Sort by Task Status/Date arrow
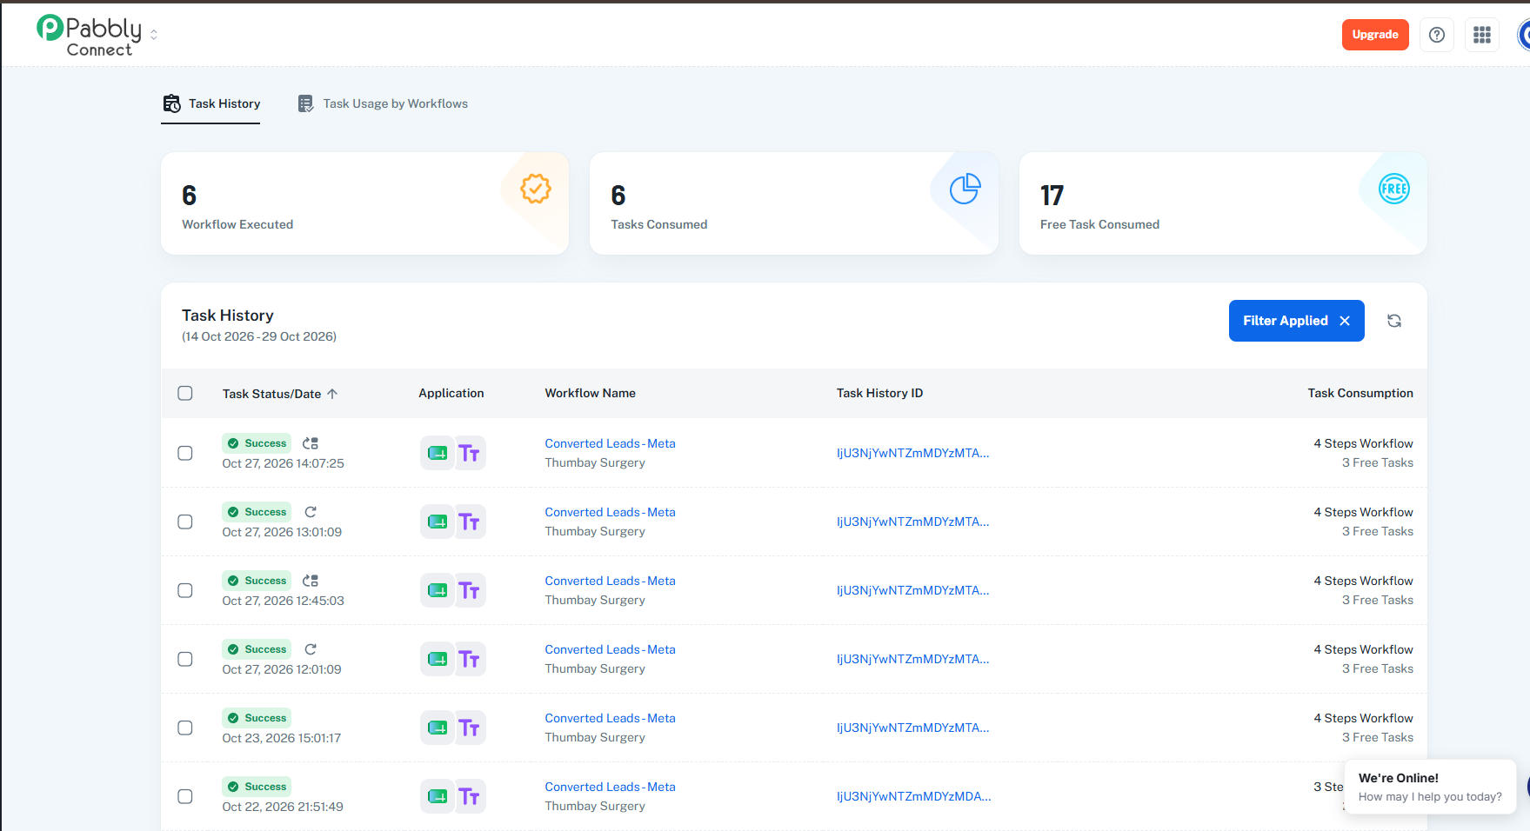Viewport: 1530px width, 831px height. (332, 394)
